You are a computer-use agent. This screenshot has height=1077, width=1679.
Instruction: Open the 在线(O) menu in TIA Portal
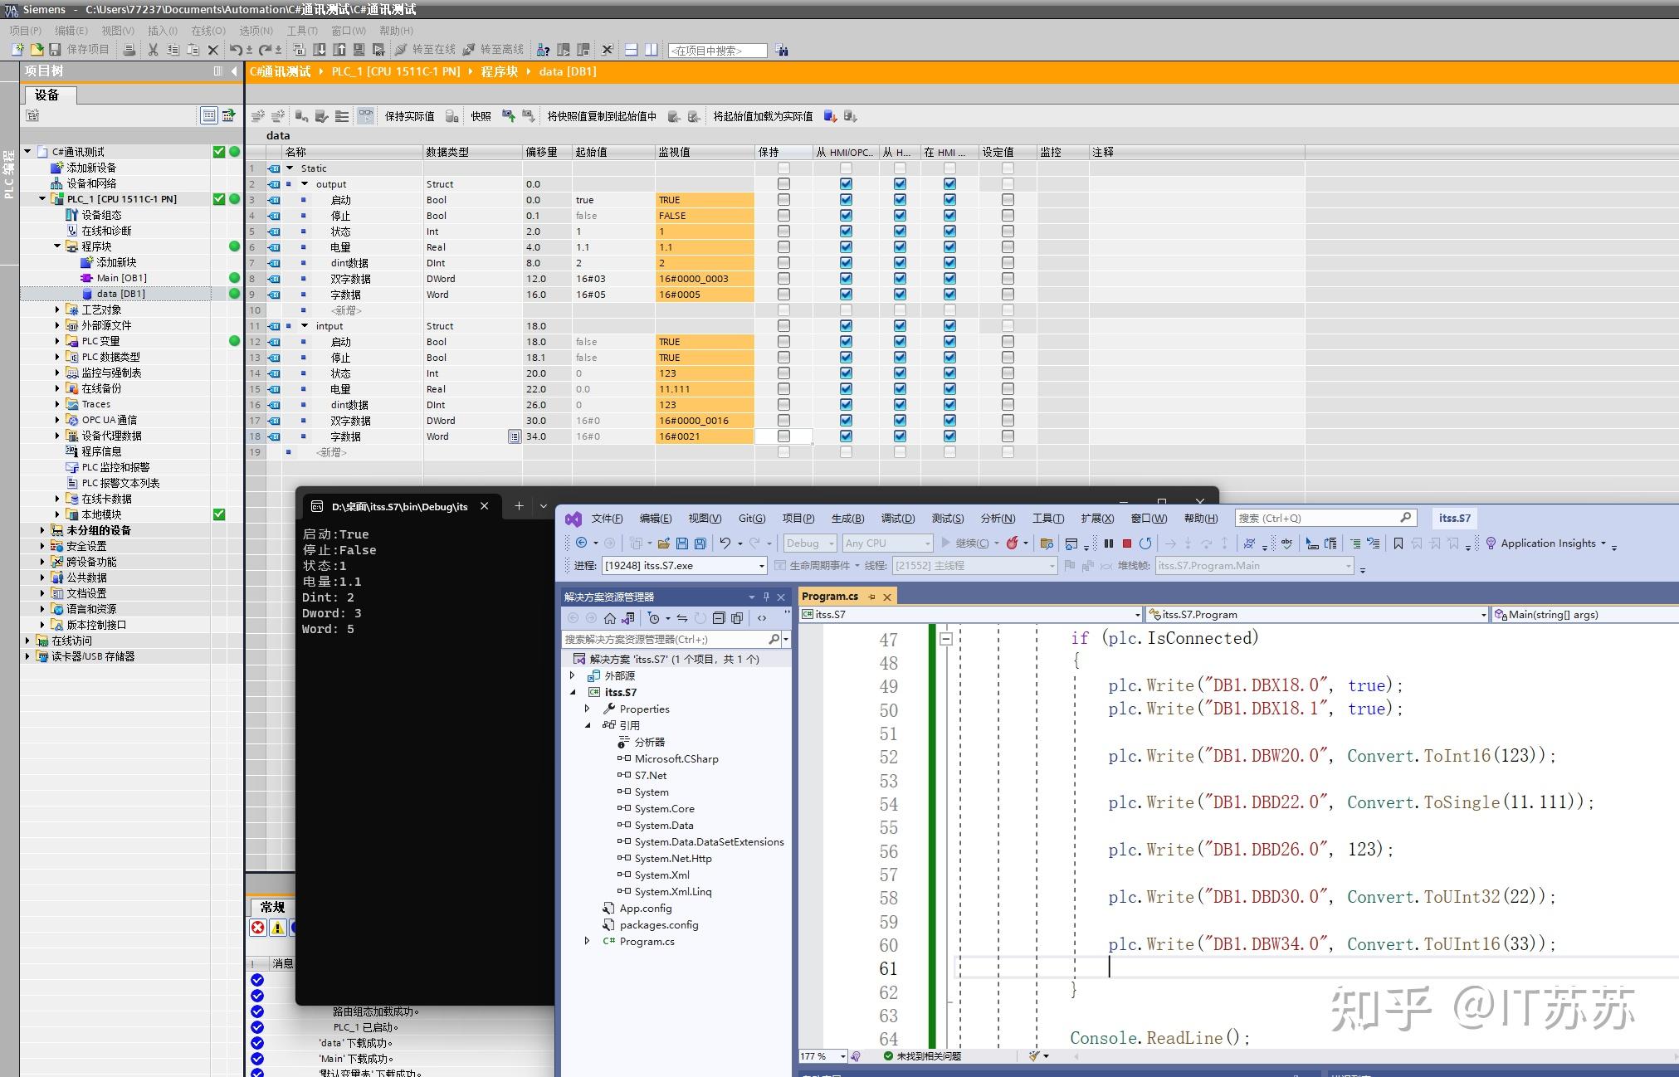pos(208,31)
